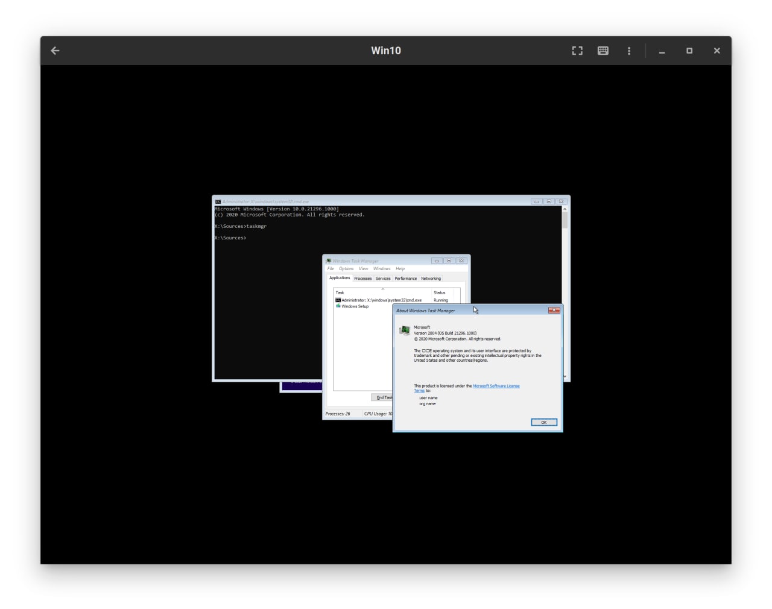Switch to the Processes tab
Viewport: 772px width, 609px height.
[362, 279]
